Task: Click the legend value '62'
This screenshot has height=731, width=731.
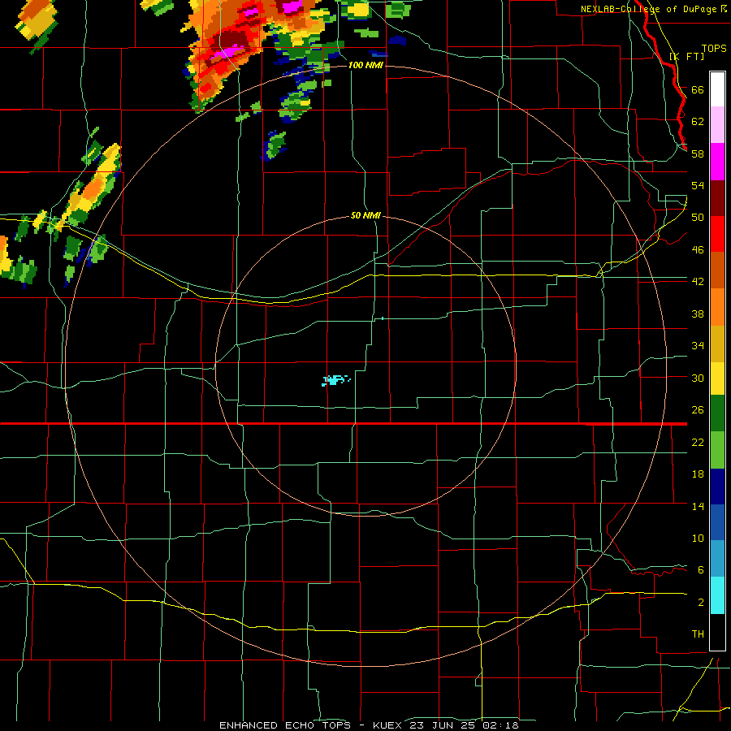Action: (x=698, y=121)
